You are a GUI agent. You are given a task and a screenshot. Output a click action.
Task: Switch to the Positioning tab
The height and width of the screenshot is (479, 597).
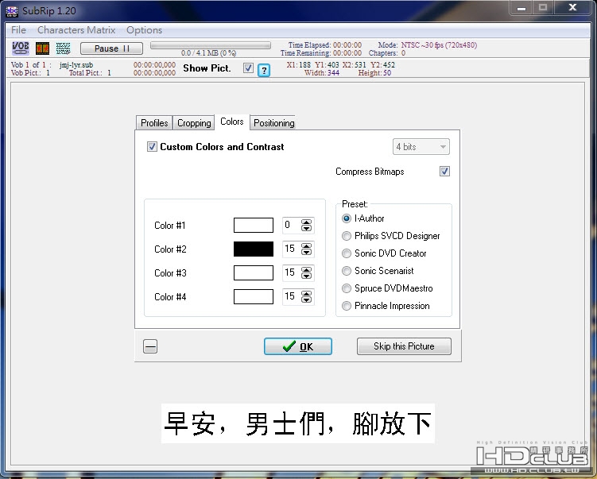[x=273, y=123]
